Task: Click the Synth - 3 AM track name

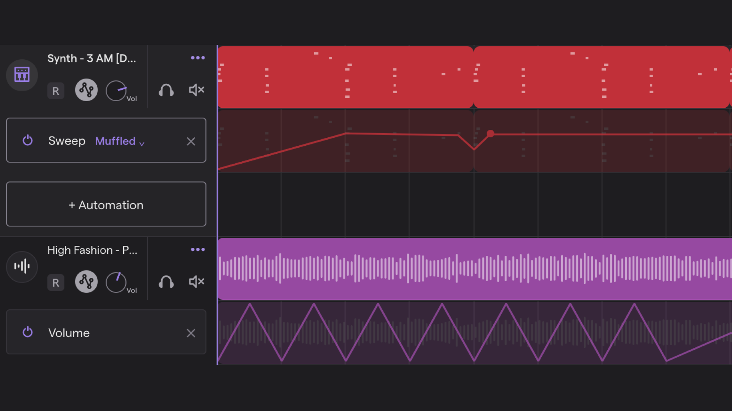Action: pos(91,58)
